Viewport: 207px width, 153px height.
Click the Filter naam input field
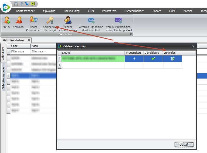point(43,51)
